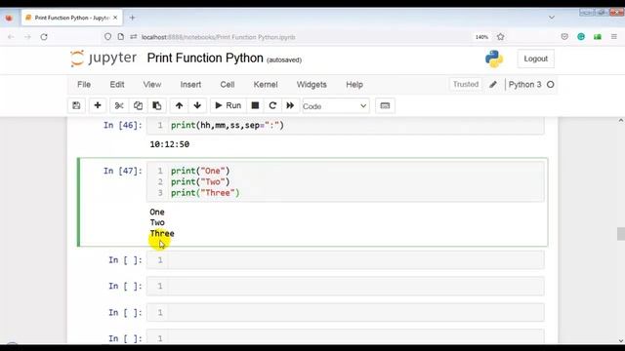
Task: Open the cell type Code dropdown
Action: coord(336,106)
